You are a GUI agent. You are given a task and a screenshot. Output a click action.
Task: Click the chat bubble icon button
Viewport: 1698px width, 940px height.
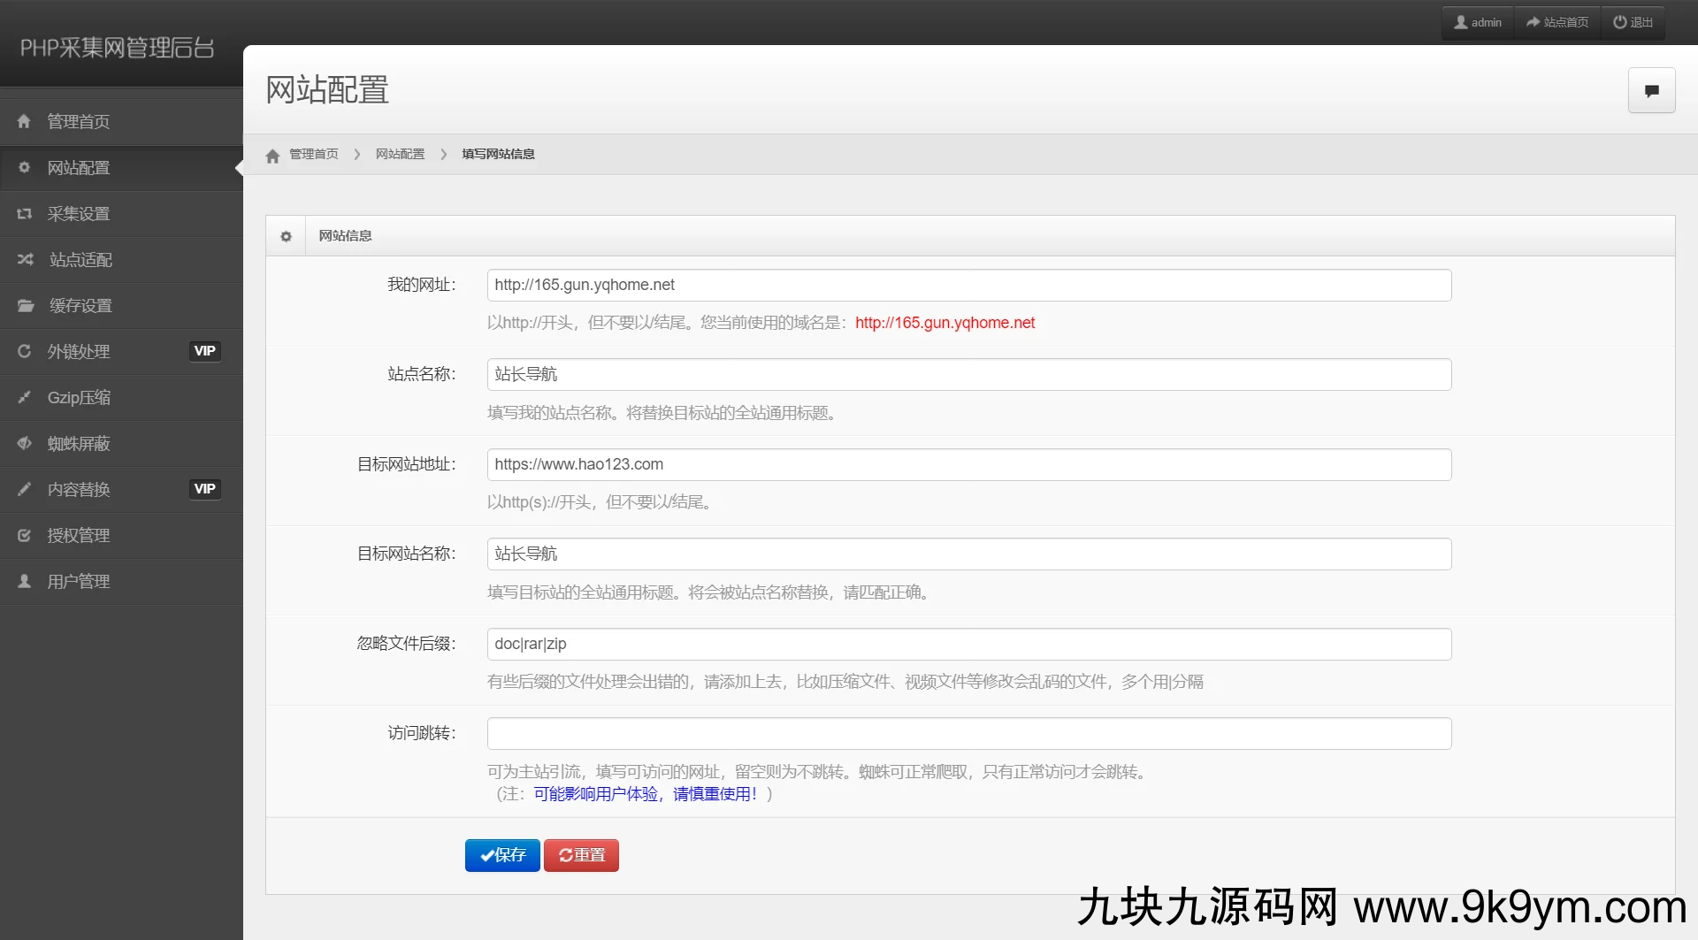(1651, 90)
